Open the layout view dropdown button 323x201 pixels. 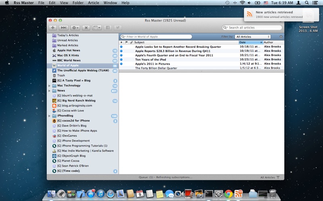[97, 27]
